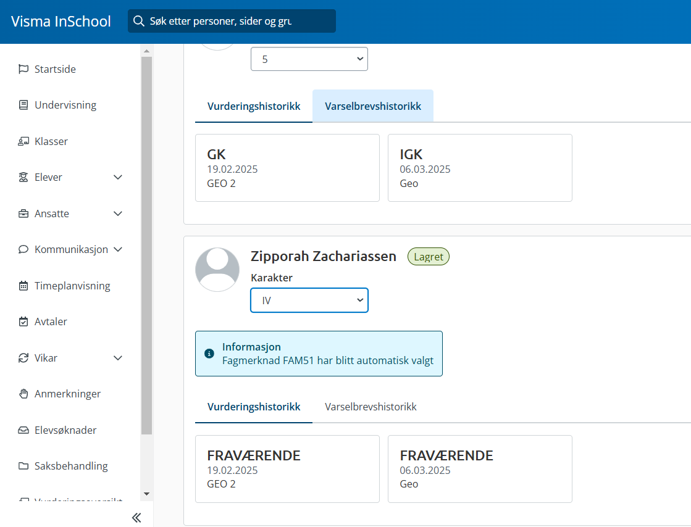This screenshot has width=691, height=527.
Task: Click the Klasser classroom icon
Action: tap(23, 141)
